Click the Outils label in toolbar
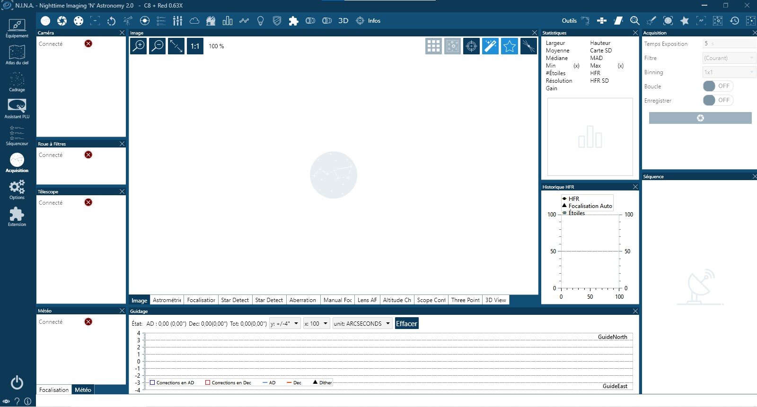Viewport: 757px width, 407px height. [x=569, y=21]
